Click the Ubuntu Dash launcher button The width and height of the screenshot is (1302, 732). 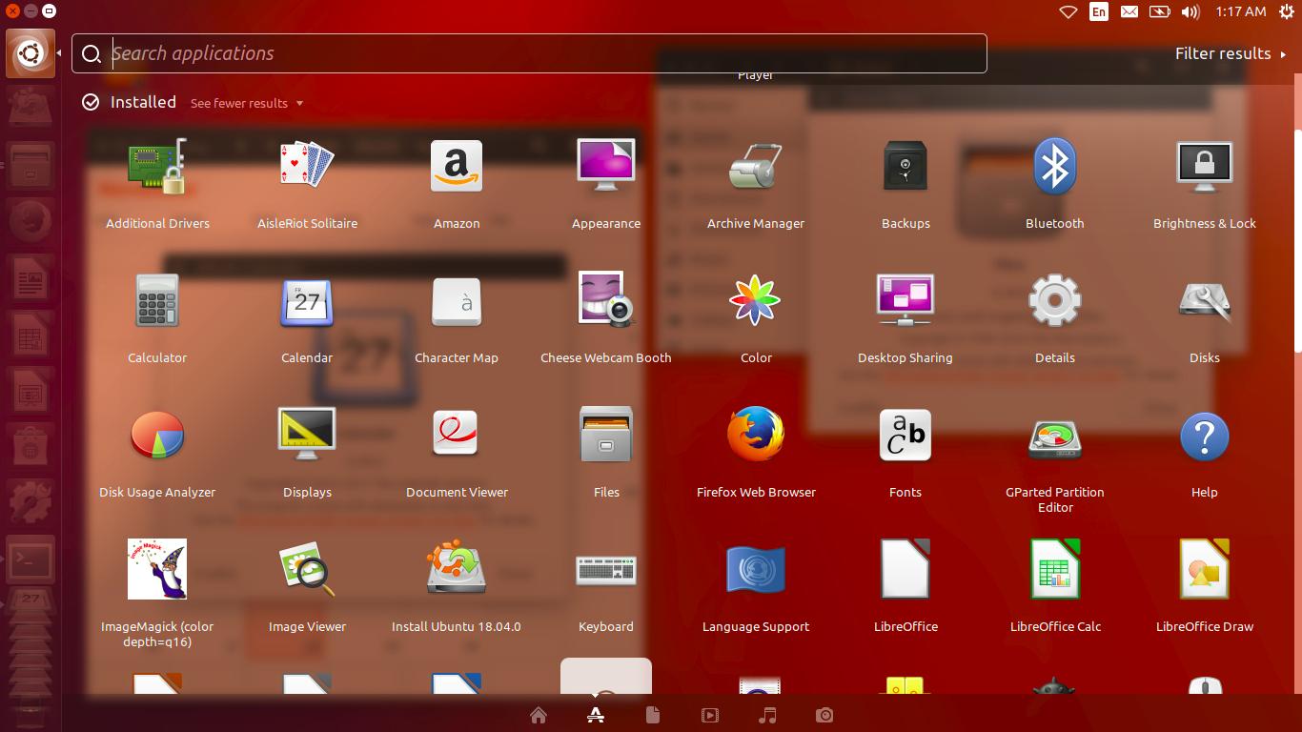coord(30,53)
